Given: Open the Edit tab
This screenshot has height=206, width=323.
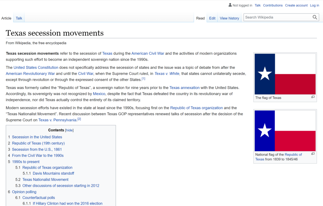Looking at the screenshot, I should [212, 18].
